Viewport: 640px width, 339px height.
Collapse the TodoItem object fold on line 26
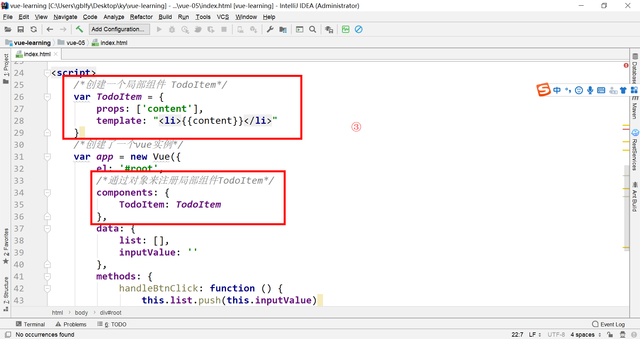pos(47,97)
